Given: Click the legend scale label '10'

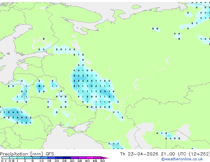Looking at the screenshot, I should click(41, 161).
